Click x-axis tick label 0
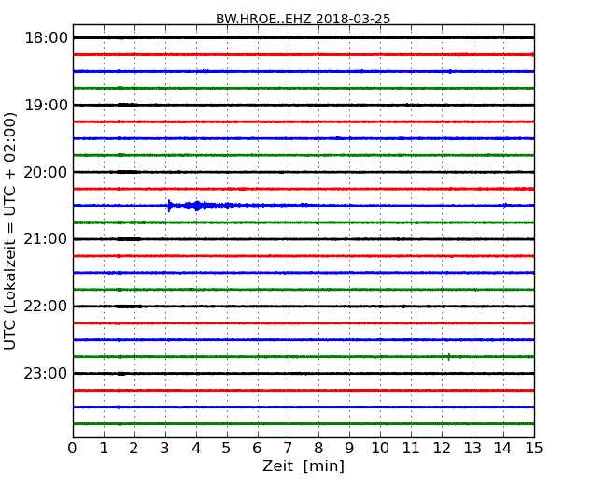Image resolution: width=607 pixels, height=486 pixels. 73,449
